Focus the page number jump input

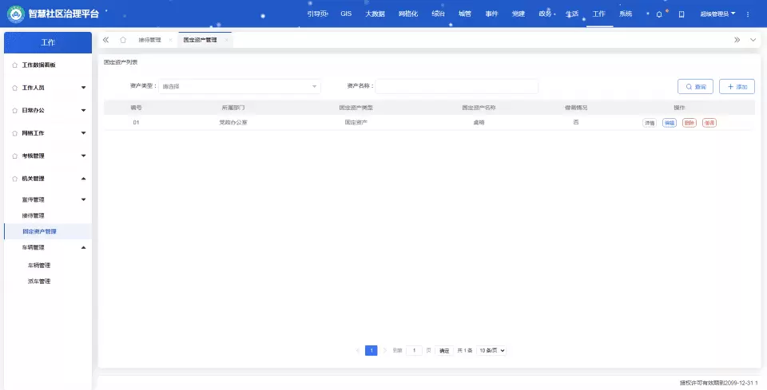(414, 350)
